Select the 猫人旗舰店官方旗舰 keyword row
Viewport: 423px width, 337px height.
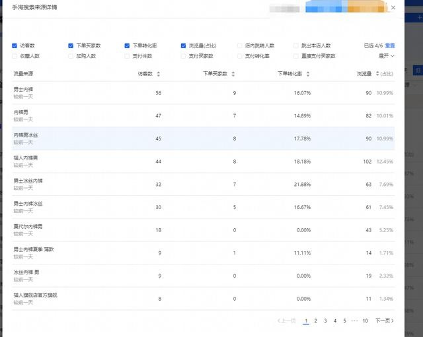tap(203, 299)
